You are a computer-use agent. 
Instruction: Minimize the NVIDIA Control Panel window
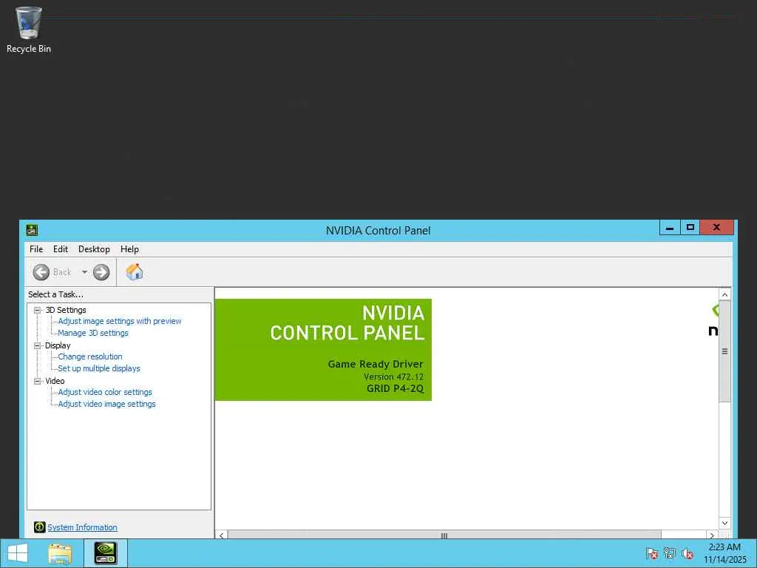[x=670, y=228]
